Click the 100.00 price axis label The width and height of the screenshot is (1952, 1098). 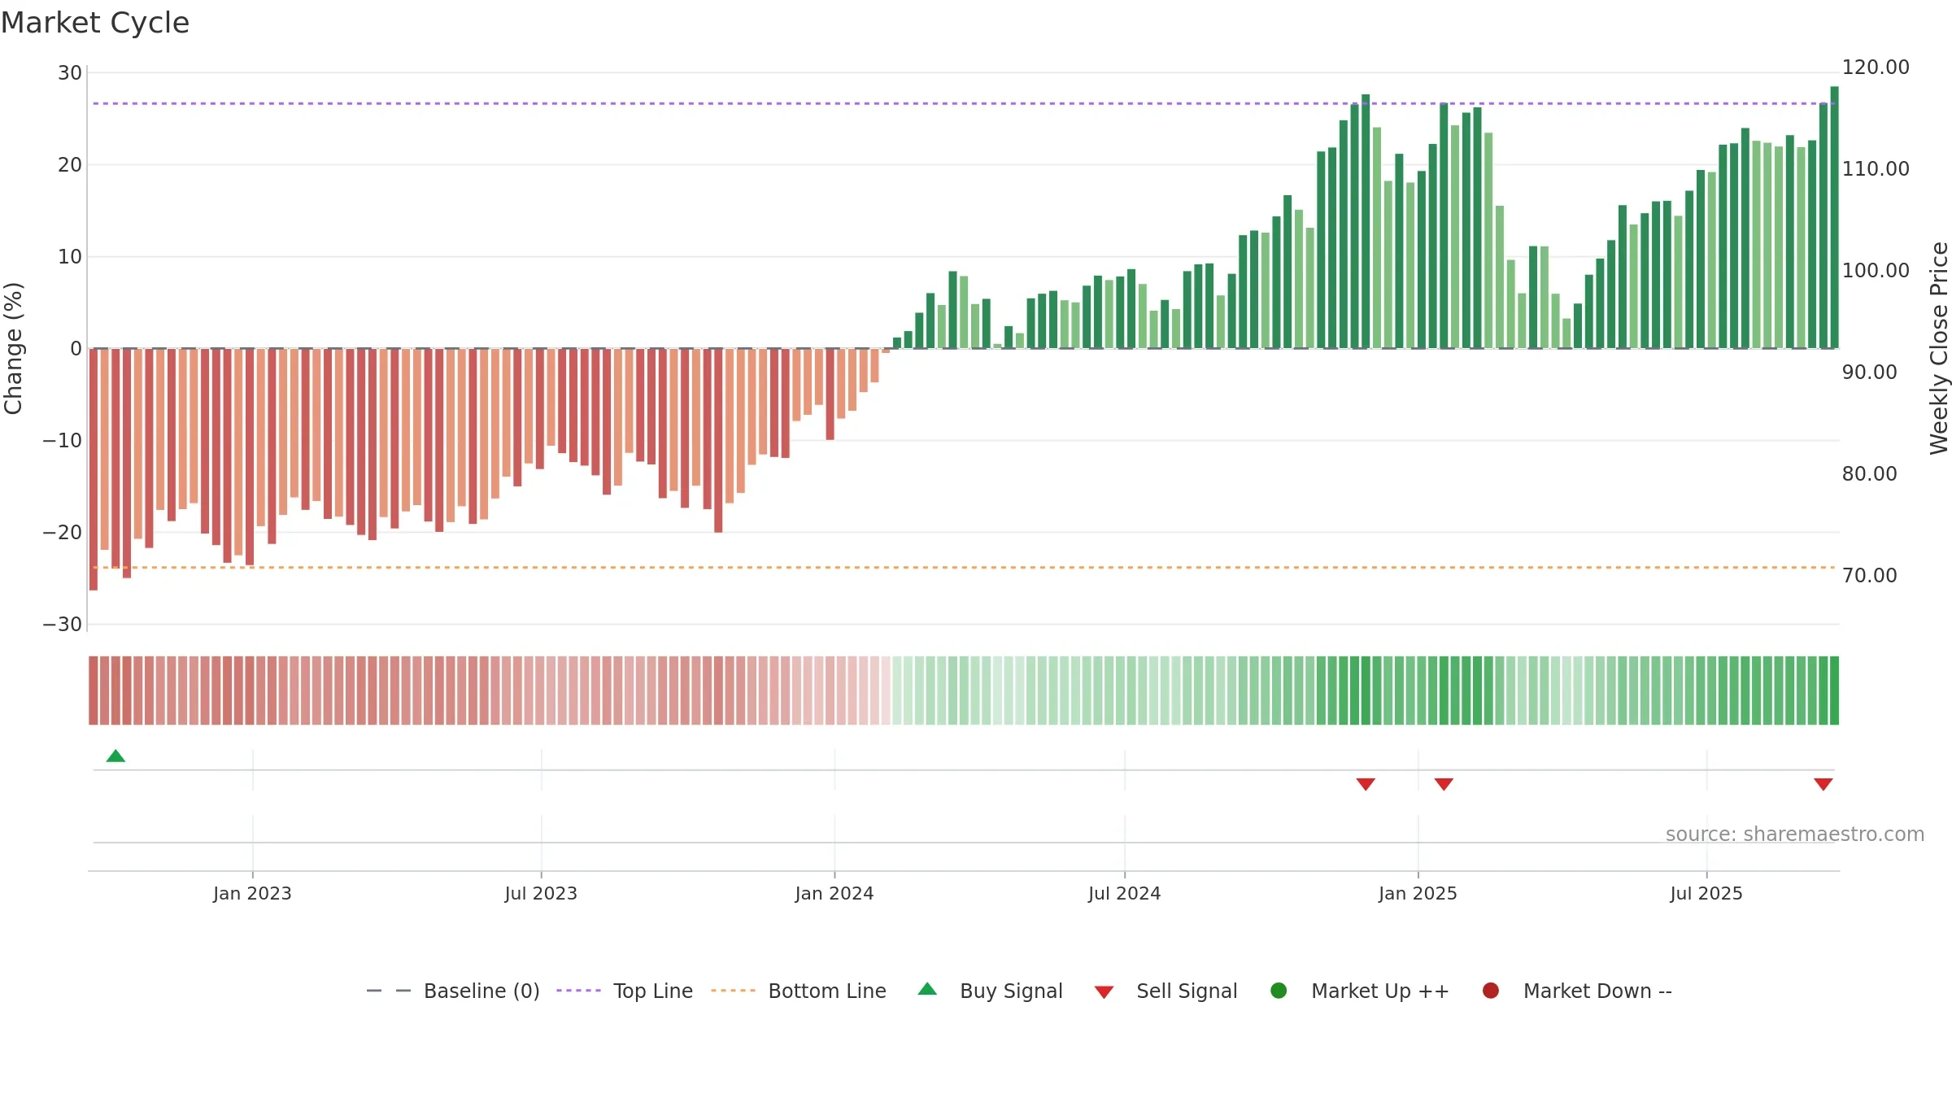1876,271
